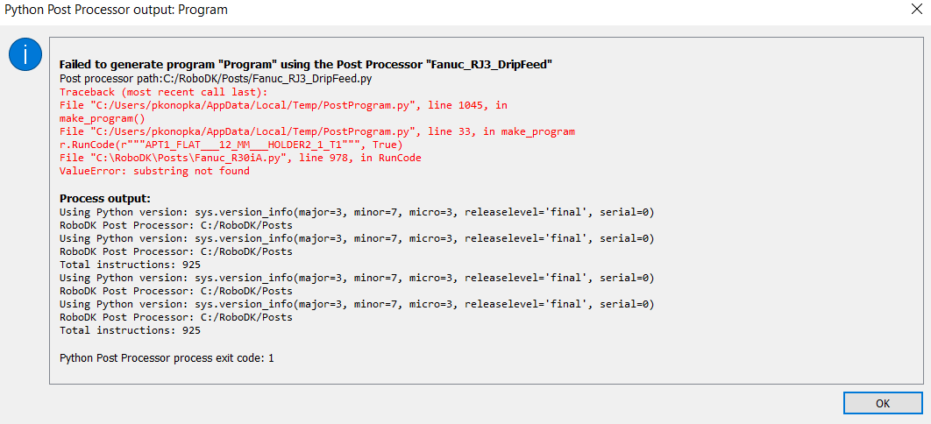Click the blue information icon

(25, 56)
